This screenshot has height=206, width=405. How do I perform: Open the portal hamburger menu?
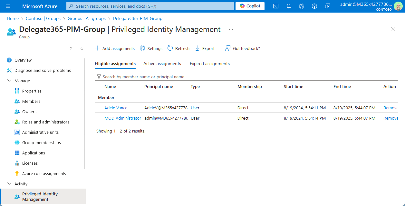click(x=8, y=6)
